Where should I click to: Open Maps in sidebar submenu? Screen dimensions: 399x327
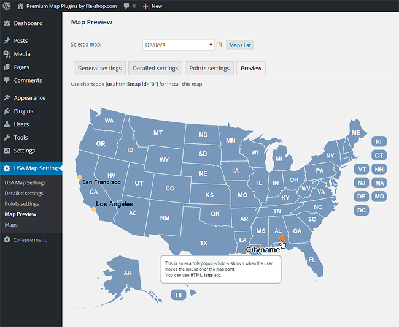click(11, 225)
